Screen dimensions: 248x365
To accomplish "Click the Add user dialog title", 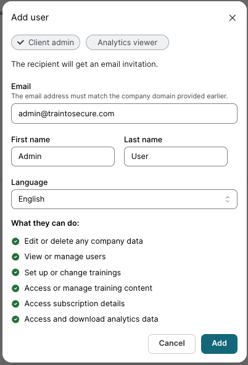I will pyautogui.click(x=30, y=17).
